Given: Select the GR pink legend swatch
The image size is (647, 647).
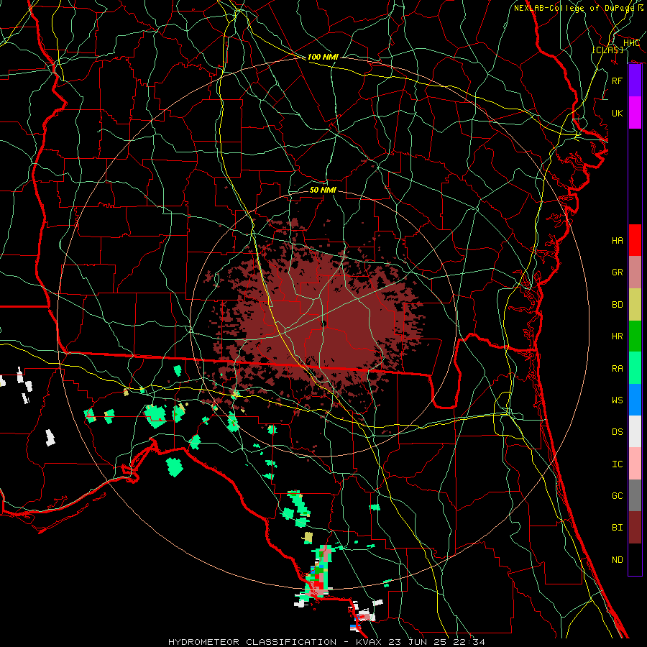Looking at the screenshot, I should [635, 272].
